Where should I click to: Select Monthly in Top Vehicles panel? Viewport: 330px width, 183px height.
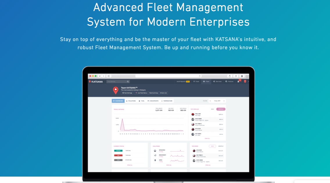[x=221, y=109]
